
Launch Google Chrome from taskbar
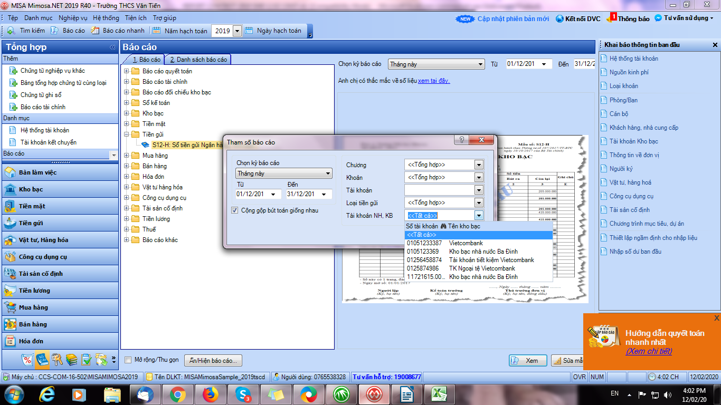coord(177,394)
